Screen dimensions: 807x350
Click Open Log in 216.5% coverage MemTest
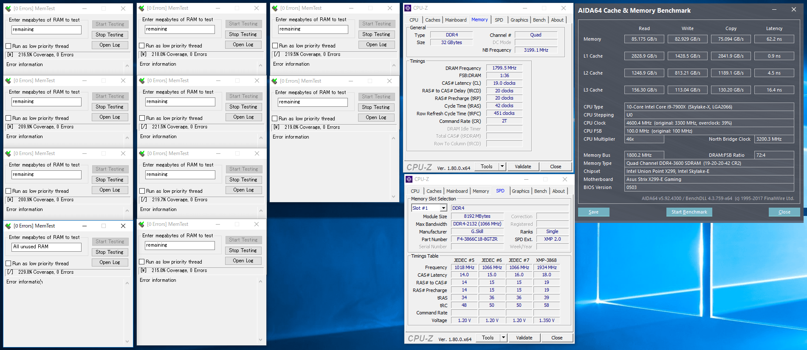point(110,45)
